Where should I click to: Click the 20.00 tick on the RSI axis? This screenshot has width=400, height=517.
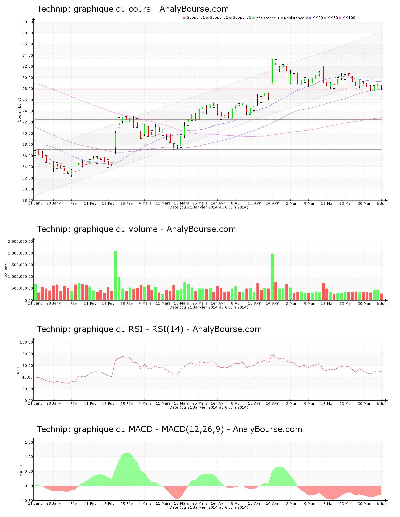[x=28, y=389]
